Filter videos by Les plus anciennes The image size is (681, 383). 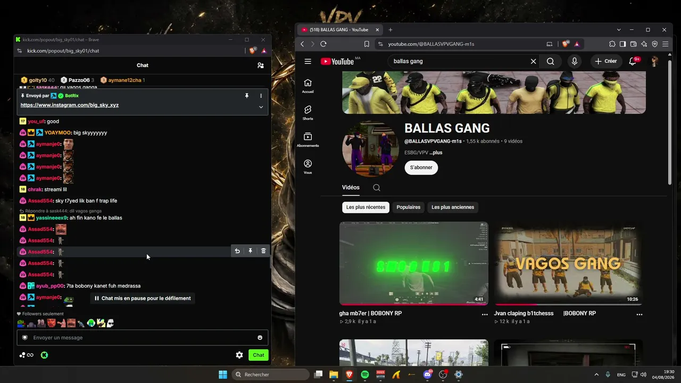point(453,207)
